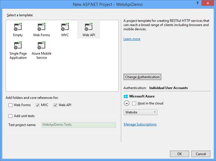Viewport: 216px width, 161px height.
Task: Close the New ASP.NET Project dialog
Action: (208, 3)
